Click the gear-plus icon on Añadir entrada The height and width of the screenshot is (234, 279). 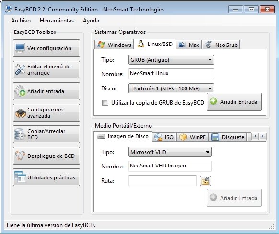click(20, 91)
